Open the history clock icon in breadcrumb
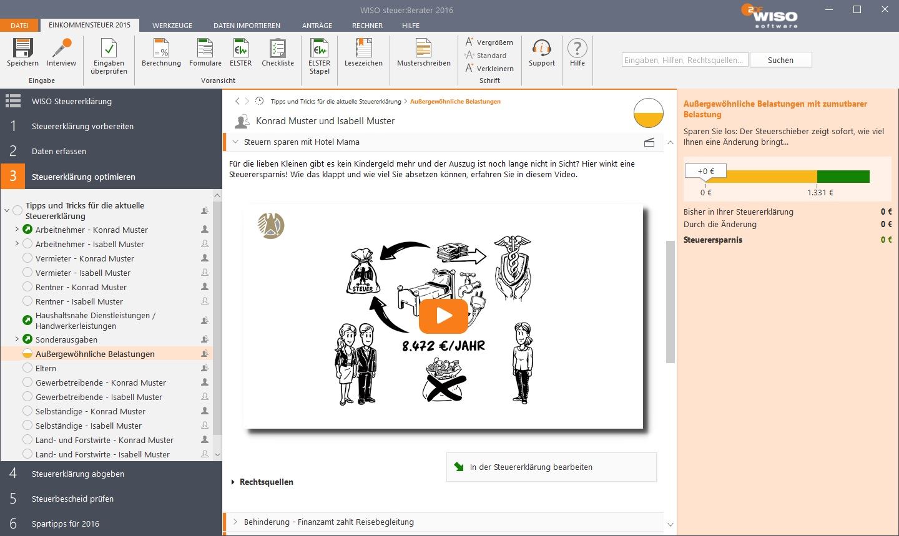The height and width of the screenshot is (536, 899). tap(260, 101)
